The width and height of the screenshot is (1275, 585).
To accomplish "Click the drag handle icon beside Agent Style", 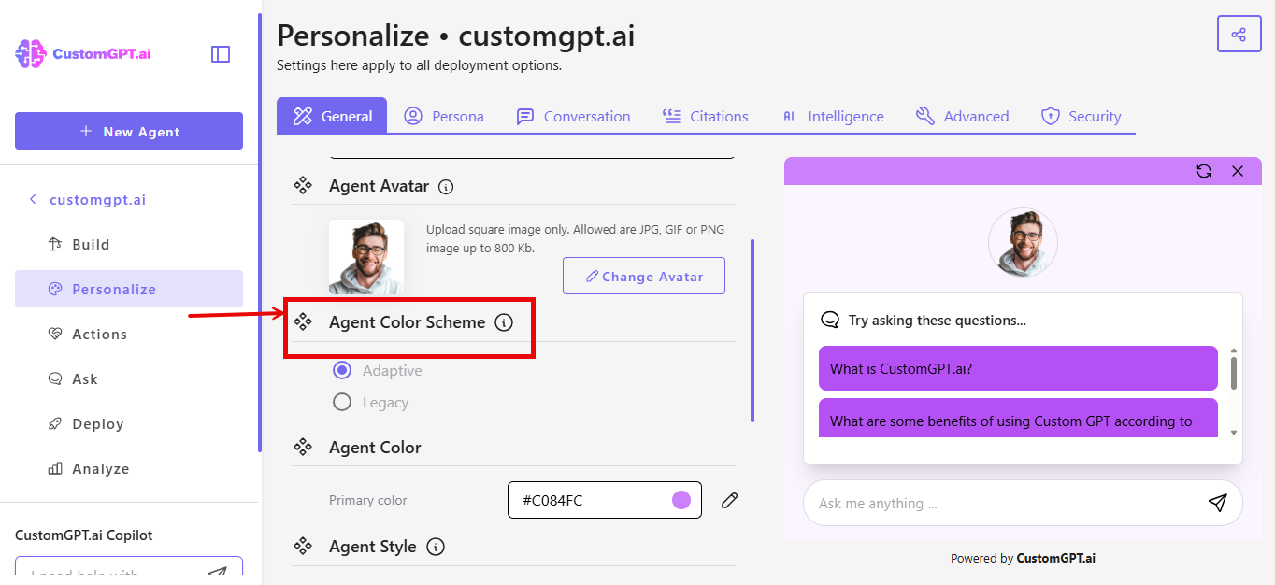I will click(303, 546).
